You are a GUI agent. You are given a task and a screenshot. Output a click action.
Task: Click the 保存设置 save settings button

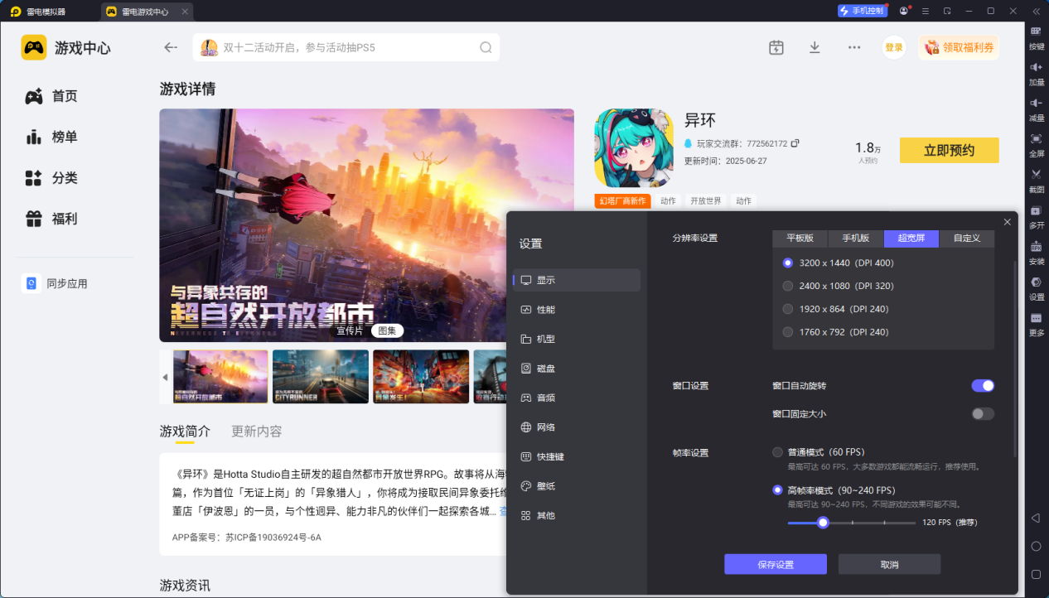pos(776,564)
